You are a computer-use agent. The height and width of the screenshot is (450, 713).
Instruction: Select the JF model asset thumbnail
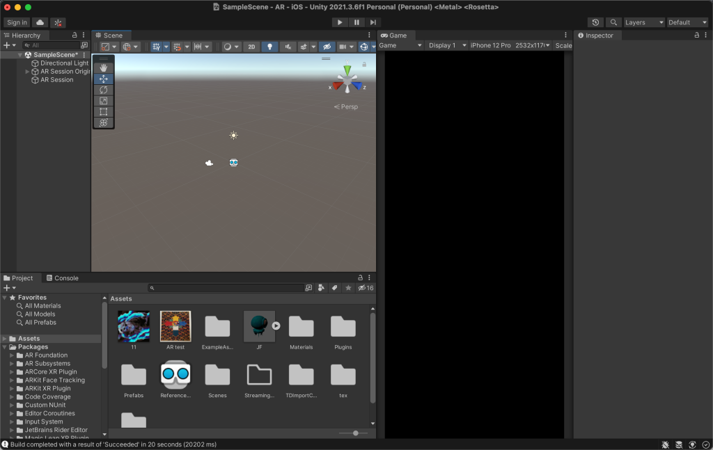tap(259, 326)
